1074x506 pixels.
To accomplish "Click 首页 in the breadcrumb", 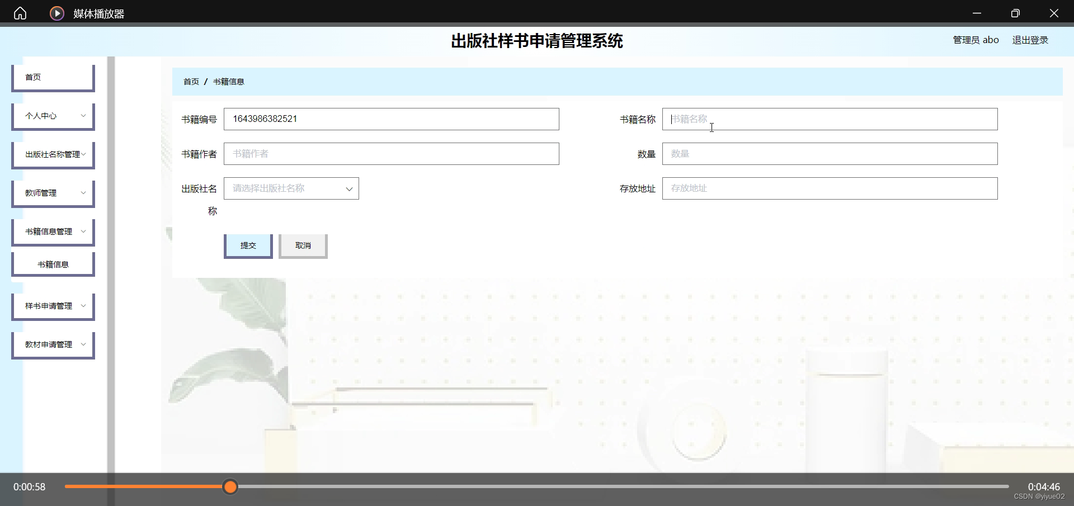I will click(191, 82).
